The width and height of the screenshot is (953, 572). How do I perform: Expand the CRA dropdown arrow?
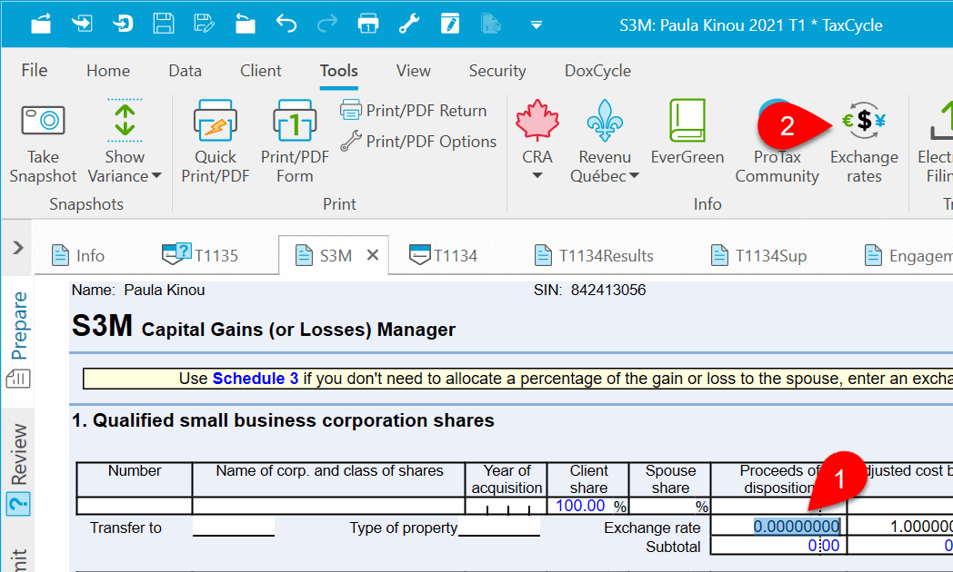(x=537, y=176)
